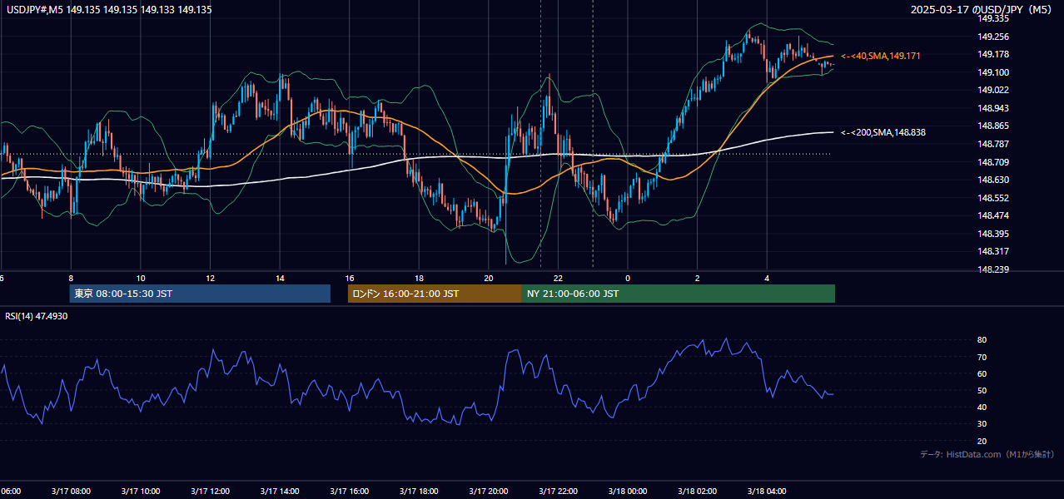Click the 3/18 00:00 bottom time label
The height and width of the screenshot is (499, 1064).
click(x=628, y=492)
